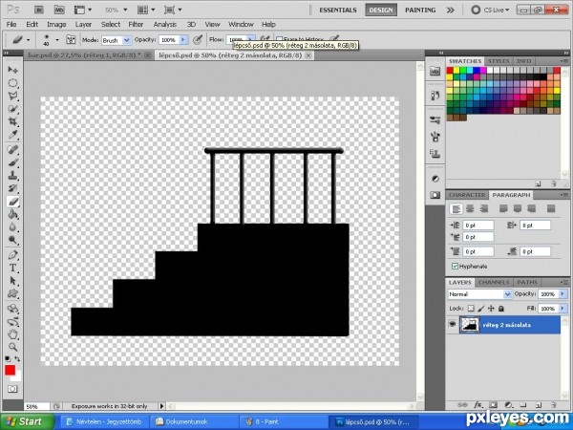Select the History Brush tool
The image size is (573, 430).
click(12, 188)
